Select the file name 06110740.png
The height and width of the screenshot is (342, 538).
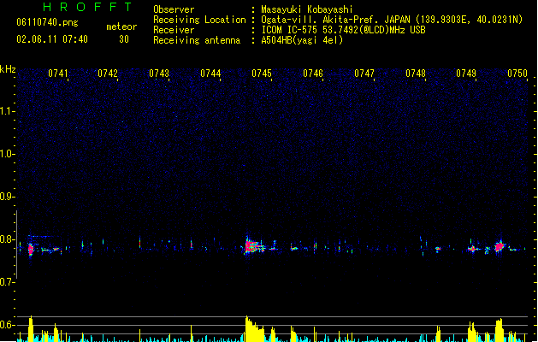47,22
